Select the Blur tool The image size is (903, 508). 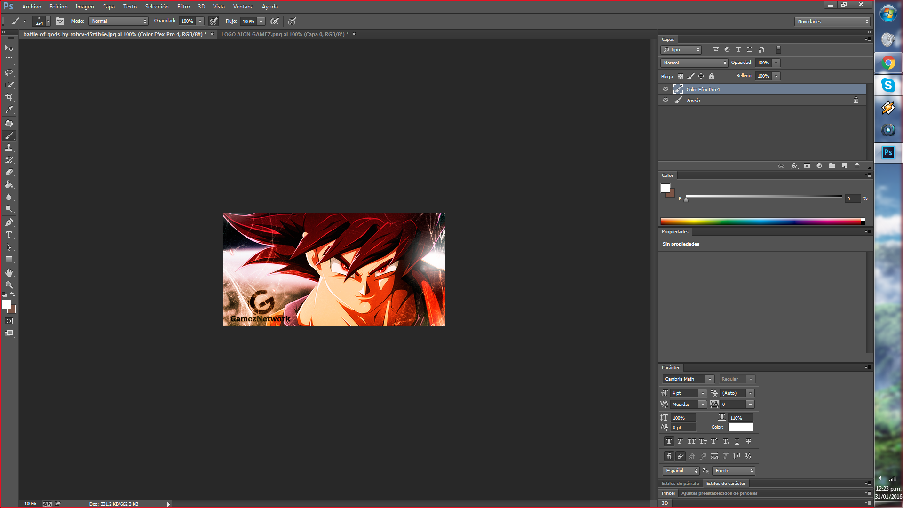pyautogui.click(x=9, y=197)
